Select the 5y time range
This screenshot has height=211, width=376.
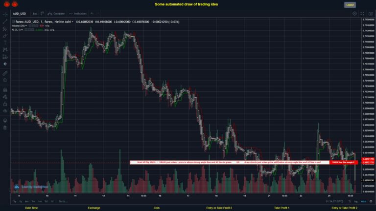pyautogui.click(x=15, y=201)
